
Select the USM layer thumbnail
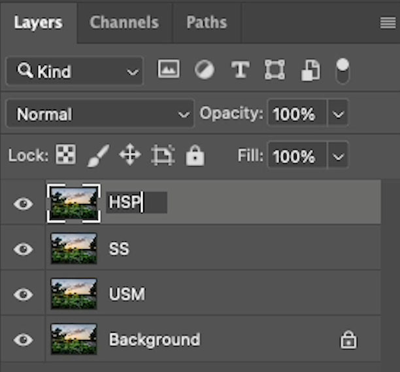pos(74,294)
